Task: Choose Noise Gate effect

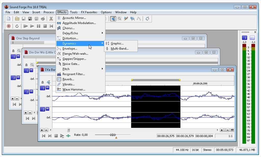Action: 81,64
